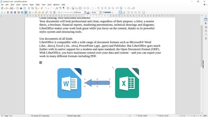Viewport: 208px width, 117px height.
Task: Click the line width 0.00 mm field
Action: point(79,12)
